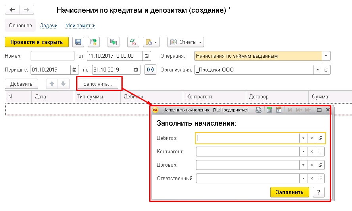The height and width of the screenshot is (211, 352).
Task: Open Контрагент record with open-form icon
Action: 320,152
